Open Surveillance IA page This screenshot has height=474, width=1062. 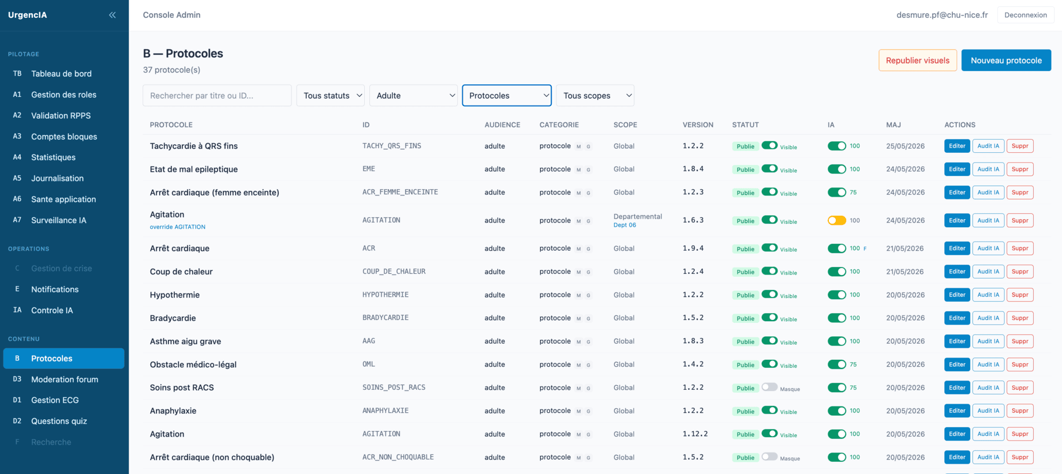[x=63, y=220]
